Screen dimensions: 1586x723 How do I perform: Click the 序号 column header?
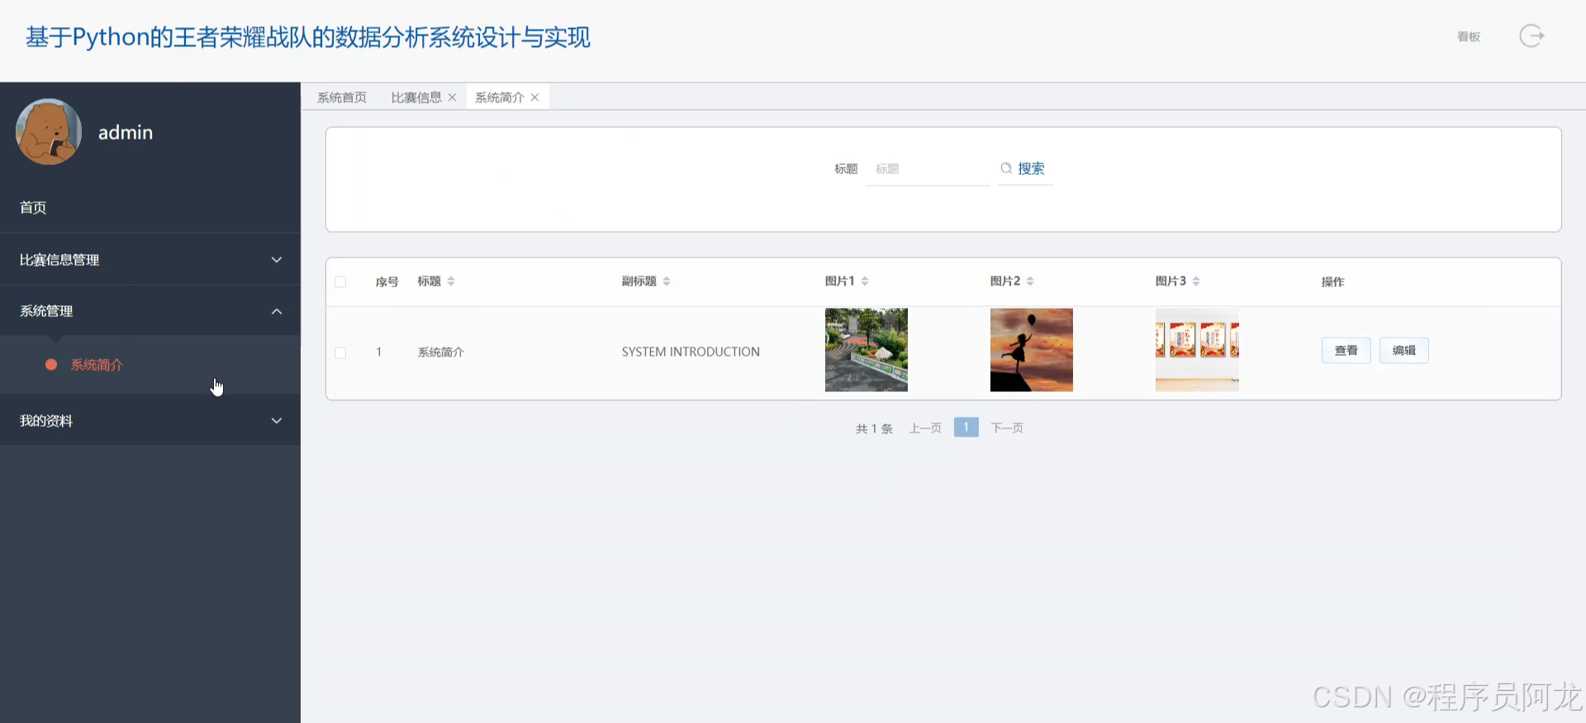387,282
